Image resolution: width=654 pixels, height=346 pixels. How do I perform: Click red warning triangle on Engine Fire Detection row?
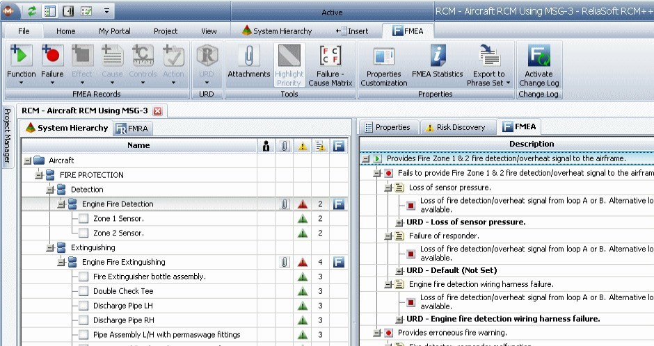coord(303,204)
